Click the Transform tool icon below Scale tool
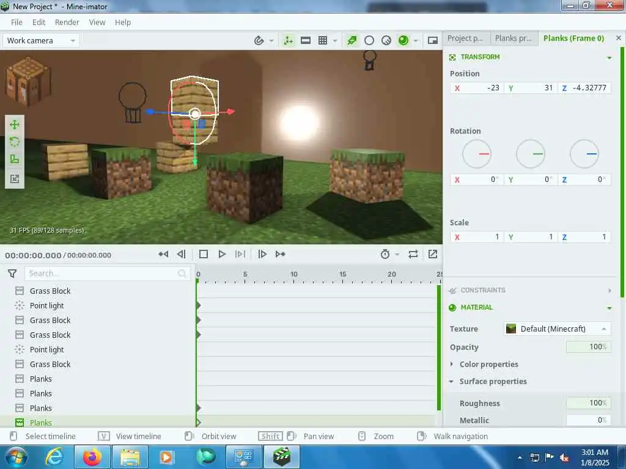Image resolution: width=626 pixels, height=469 pixels. point(15,178)
